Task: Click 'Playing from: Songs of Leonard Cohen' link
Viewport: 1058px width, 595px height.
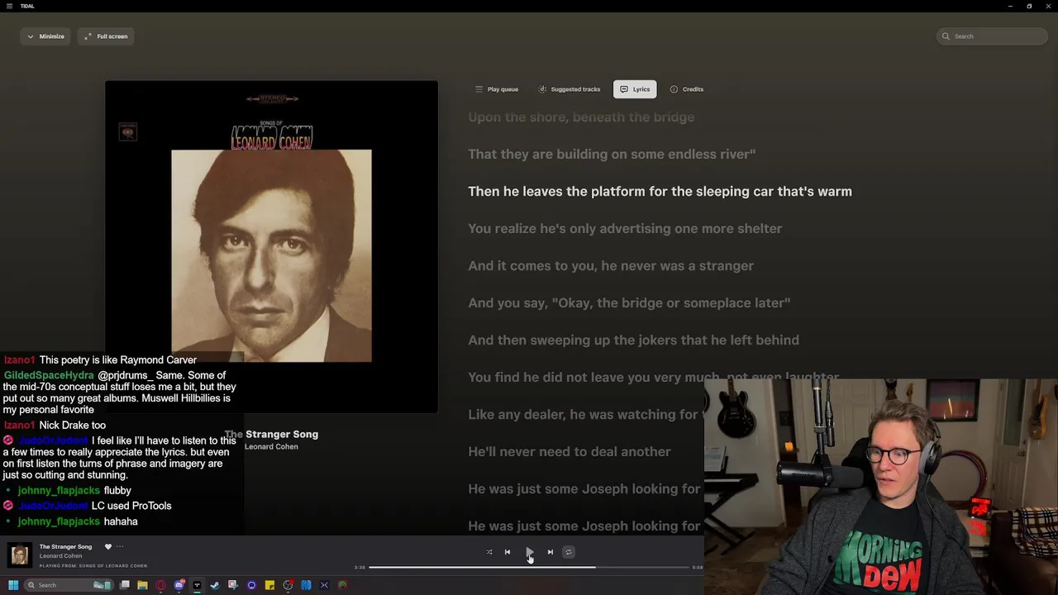Action: pos(93,566)
